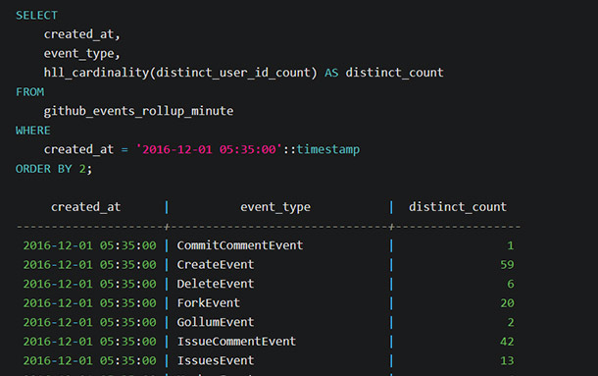The height and width of the screenshot is (376, 598).
Task: Click the distinct_count column header
Action: coord(458,207)
